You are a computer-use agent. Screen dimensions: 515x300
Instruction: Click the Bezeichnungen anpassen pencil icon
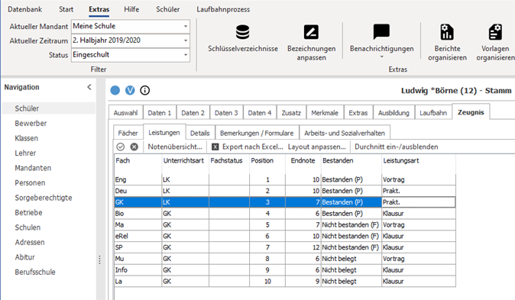pyautogui.click(x=311, y=32)
